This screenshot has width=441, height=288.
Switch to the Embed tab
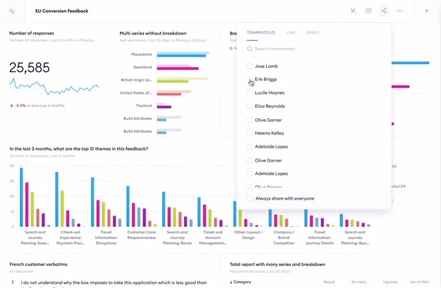312,33
